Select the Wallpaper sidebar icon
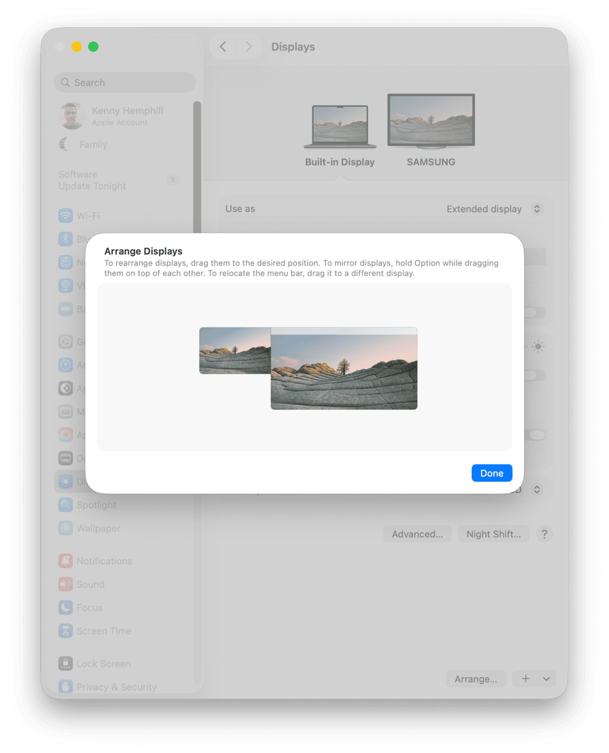Screen dimensions: 609x753 [66, 528]
